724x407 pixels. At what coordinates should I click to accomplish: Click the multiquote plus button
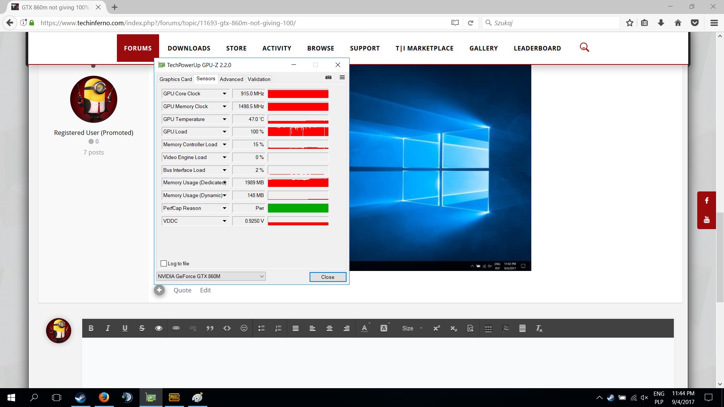click(159, 290)
